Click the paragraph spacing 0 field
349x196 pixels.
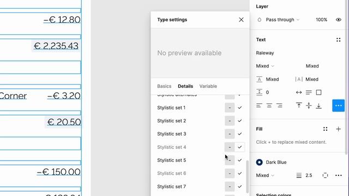pos(267,93)
